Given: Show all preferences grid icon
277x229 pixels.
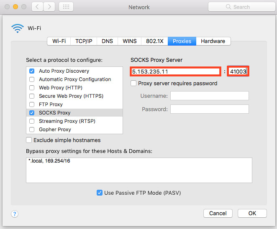Looking at the screenshot, I should 66,7.
